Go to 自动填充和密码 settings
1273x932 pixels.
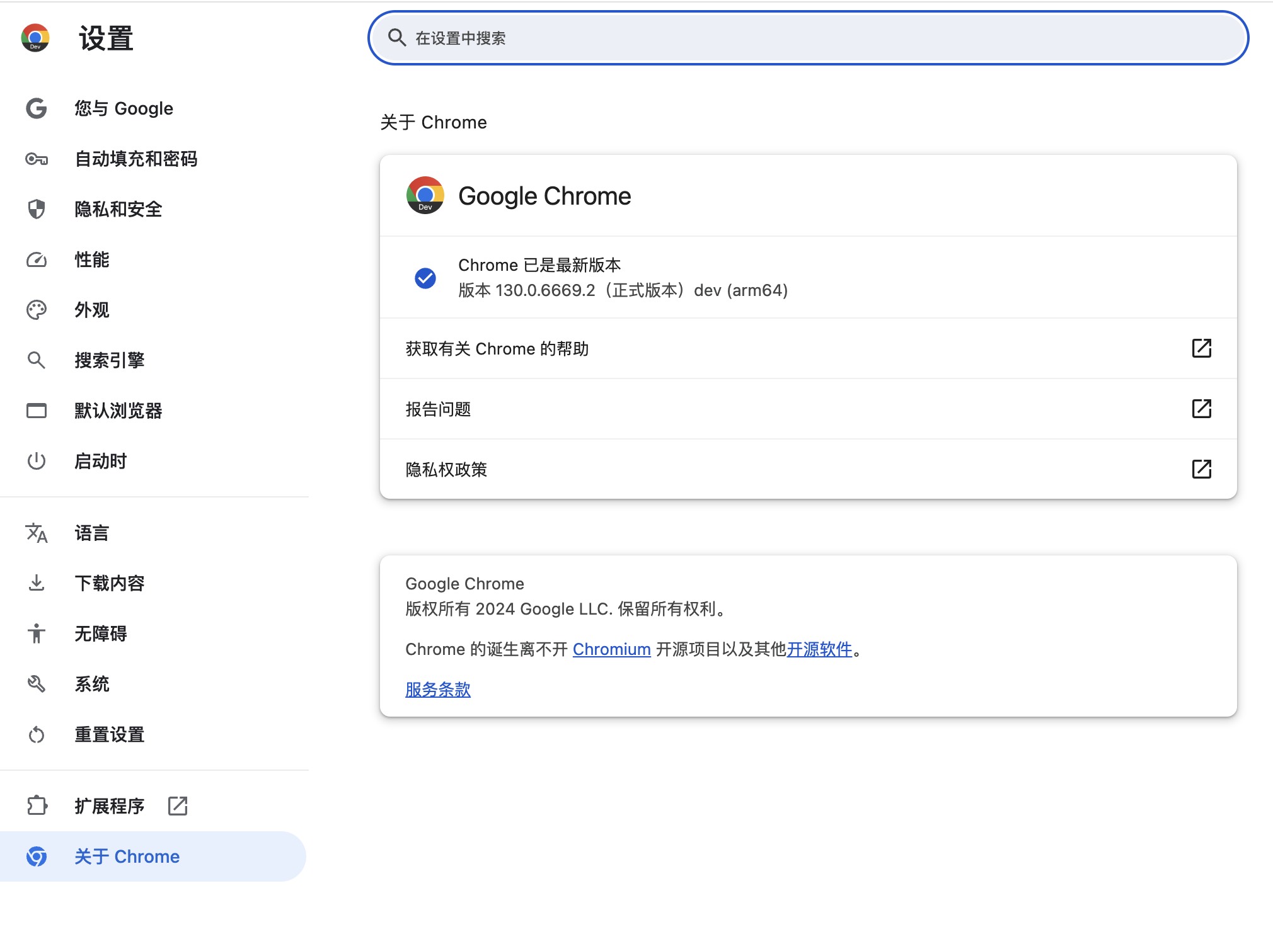(x=153, y=159)
